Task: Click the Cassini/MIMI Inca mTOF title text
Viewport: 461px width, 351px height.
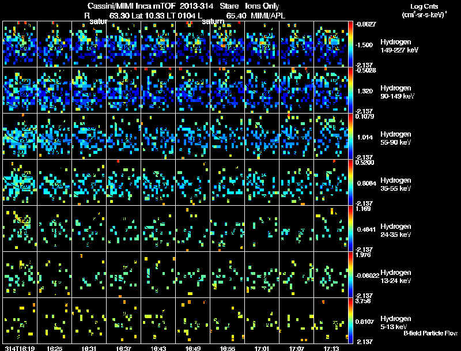Action: click(x=131, y=6)
